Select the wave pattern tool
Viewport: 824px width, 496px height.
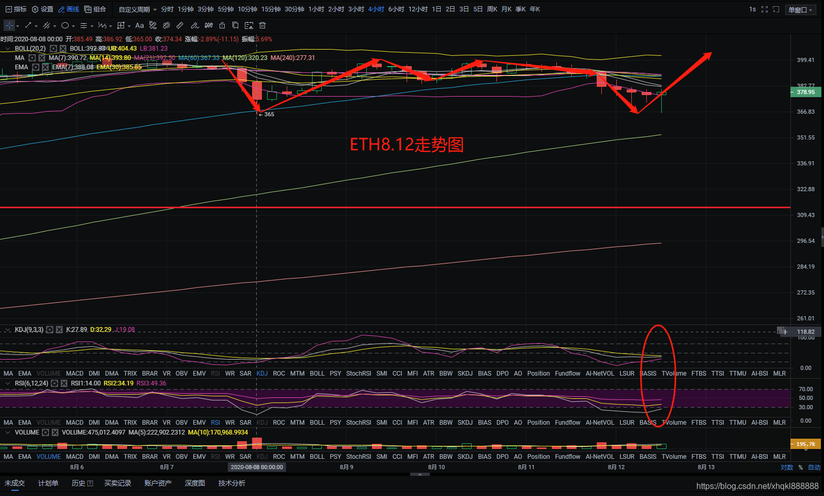pos(102,25)
